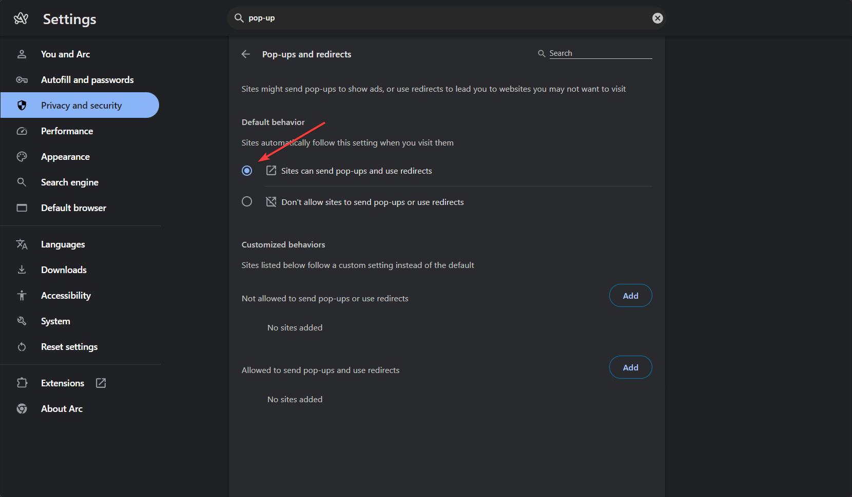
Task: Click the small search icon in Pop-ups page header
Action: pos(541,53)
